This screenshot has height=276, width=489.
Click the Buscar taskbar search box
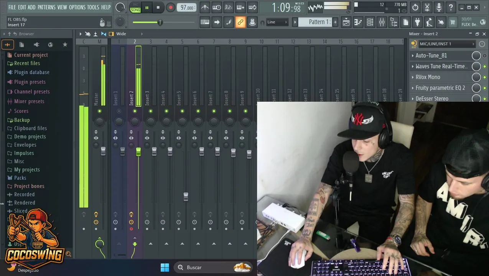coord(213,267)
